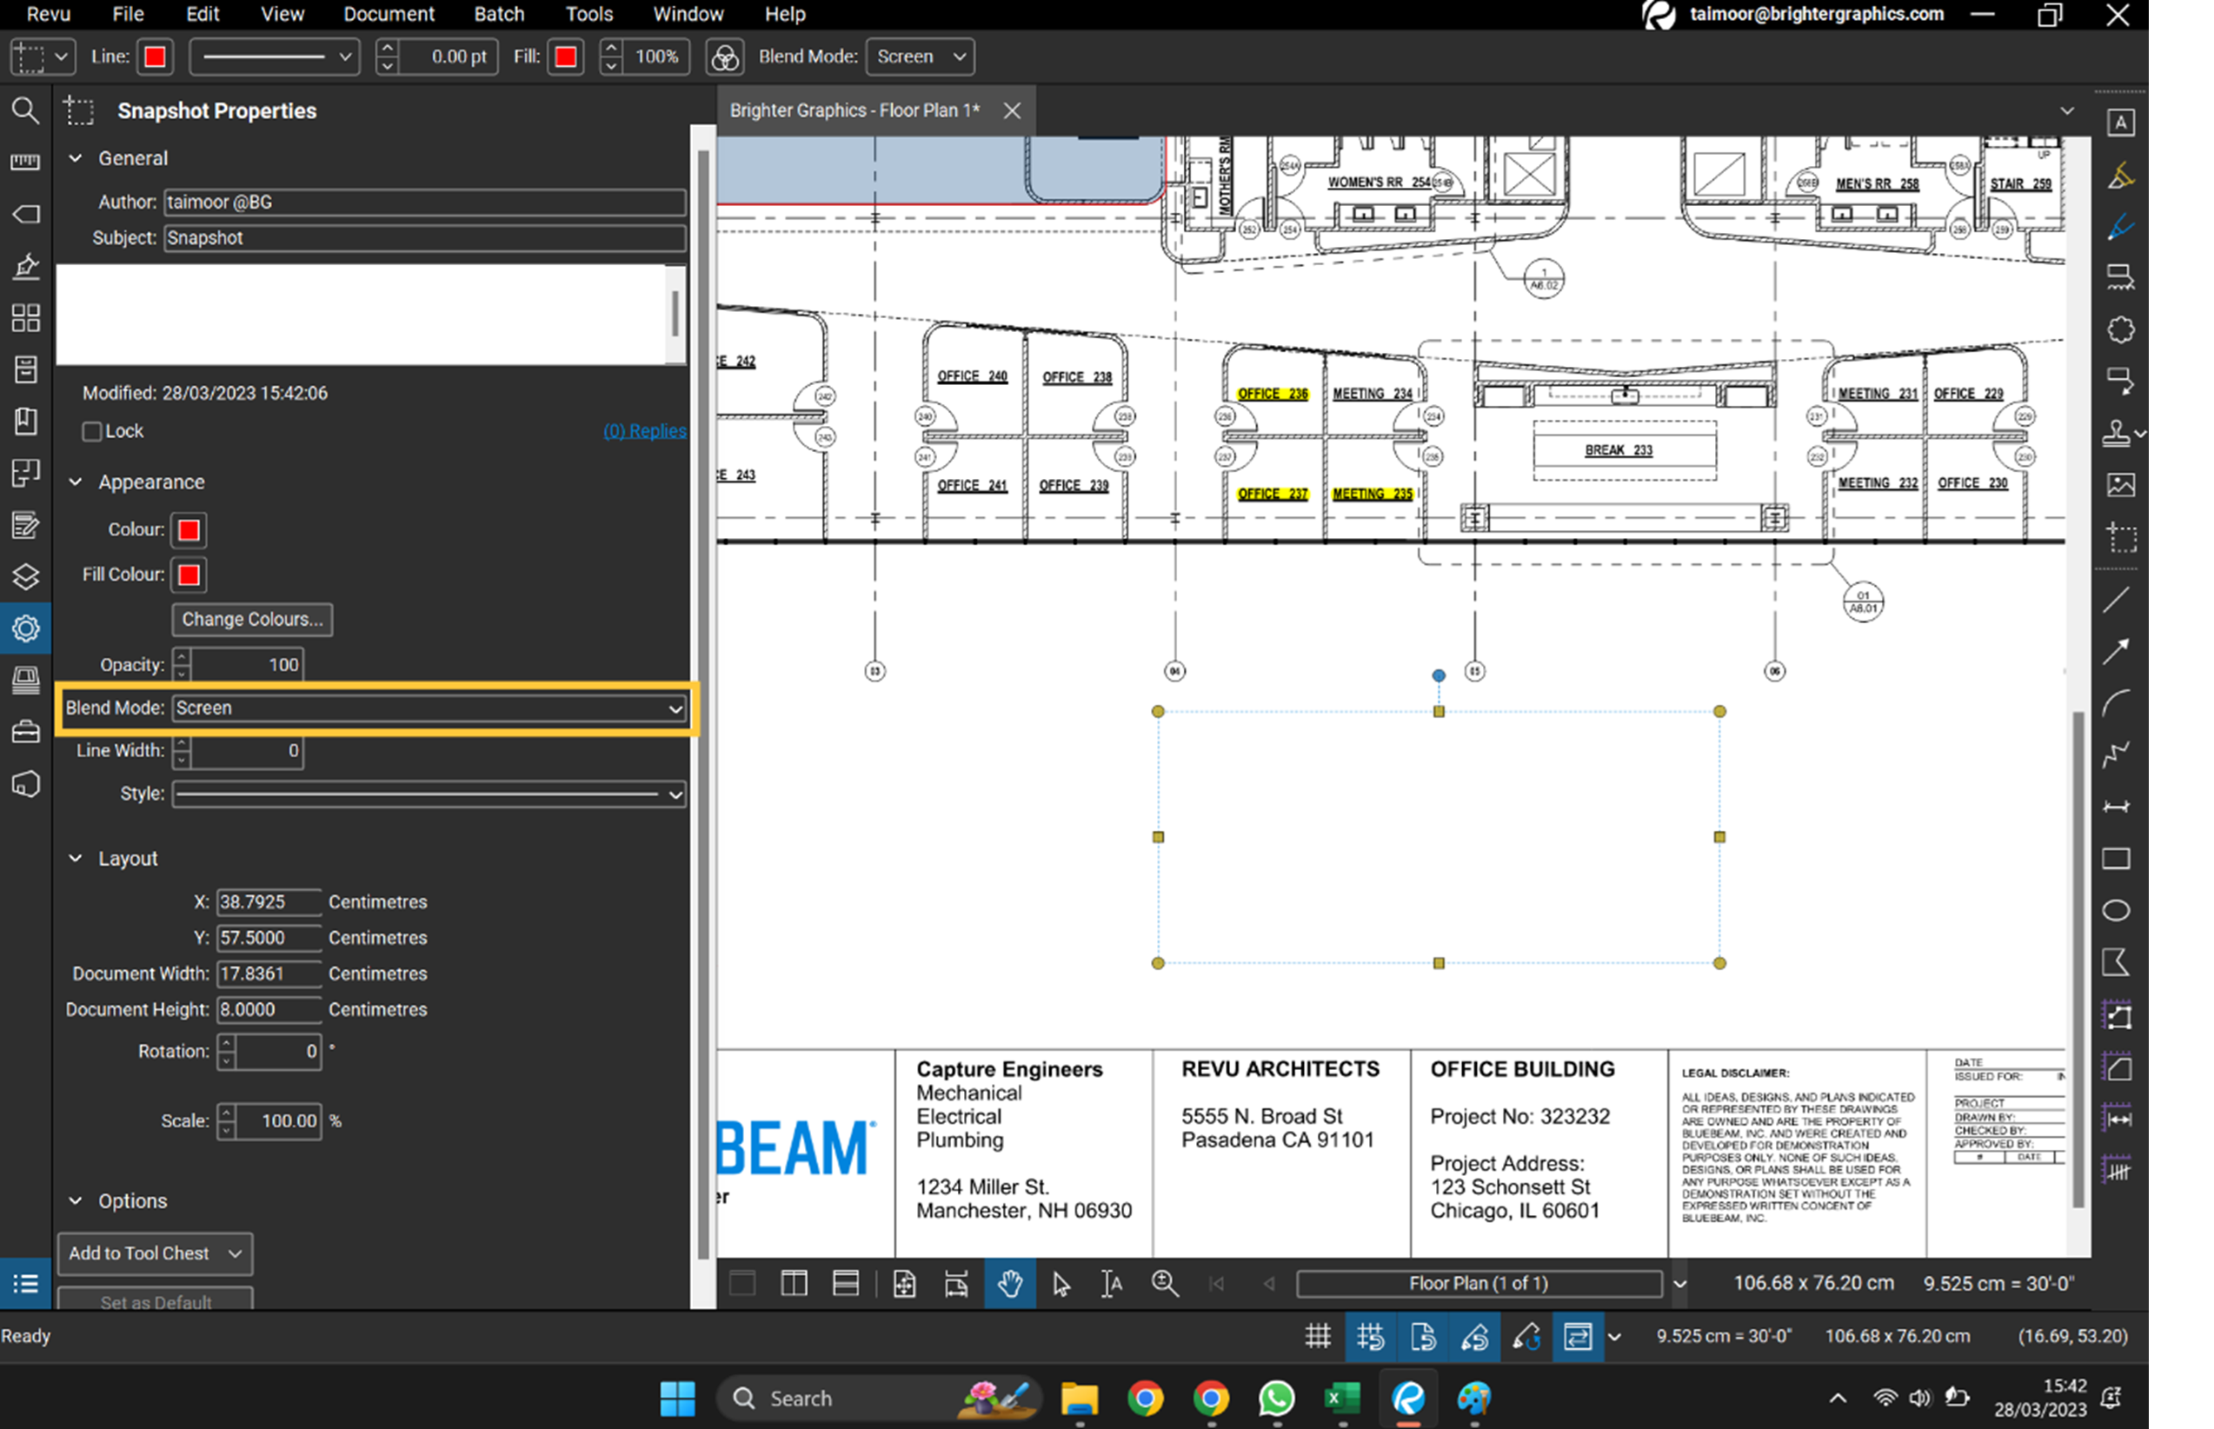Click the Measure tool icon

point(24,163)
